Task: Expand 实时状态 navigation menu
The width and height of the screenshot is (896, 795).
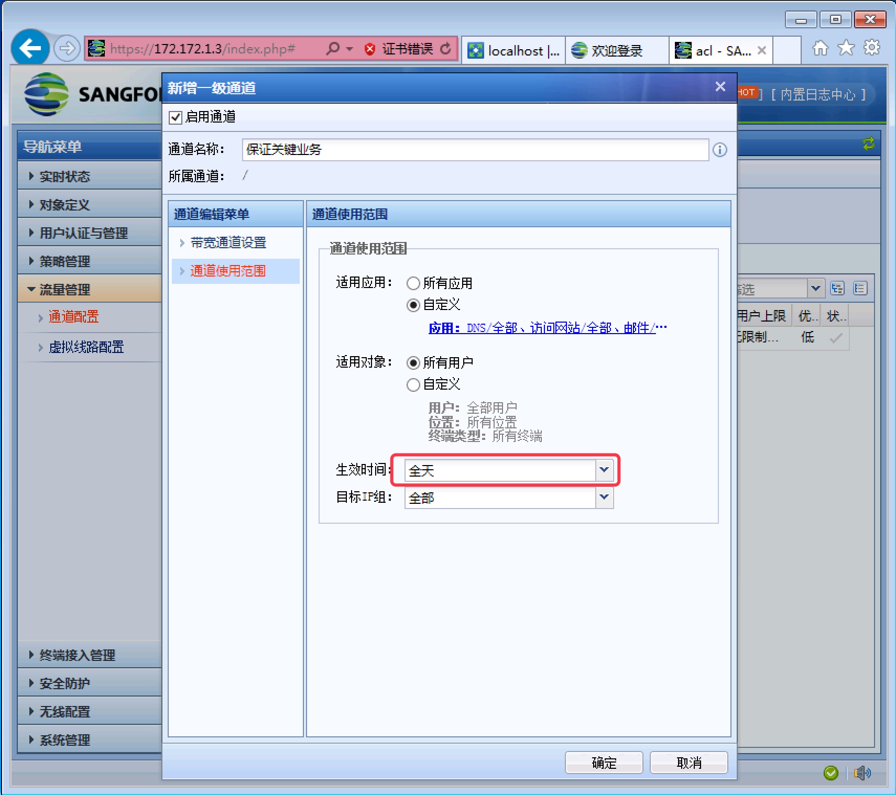Action: click(89, 176)
